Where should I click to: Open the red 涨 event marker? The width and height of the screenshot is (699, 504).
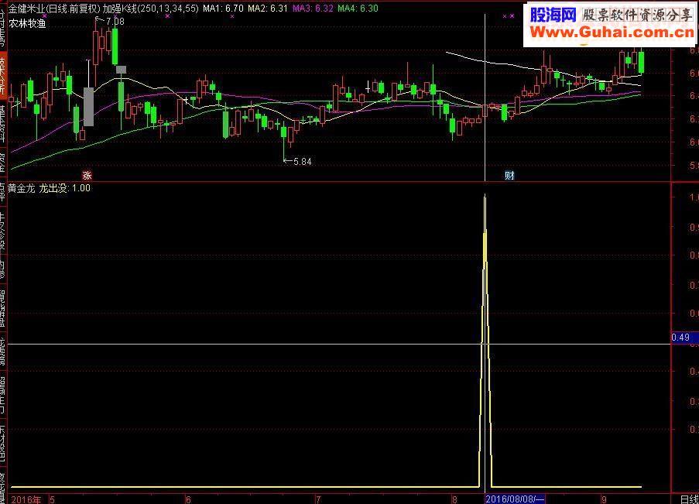[x=87, y=175]
